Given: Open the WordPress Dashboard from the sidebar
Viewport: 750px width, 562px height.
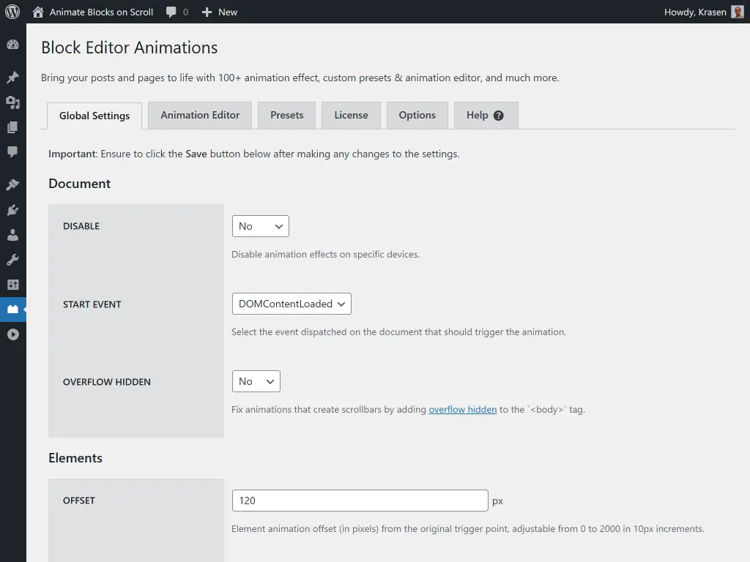Looking at the screenshot, I should click(12, 44).
